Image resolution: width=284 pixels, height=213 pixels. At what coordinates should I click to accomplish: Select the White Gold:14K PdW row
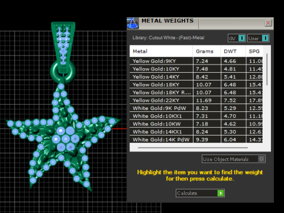pos(196,140)
